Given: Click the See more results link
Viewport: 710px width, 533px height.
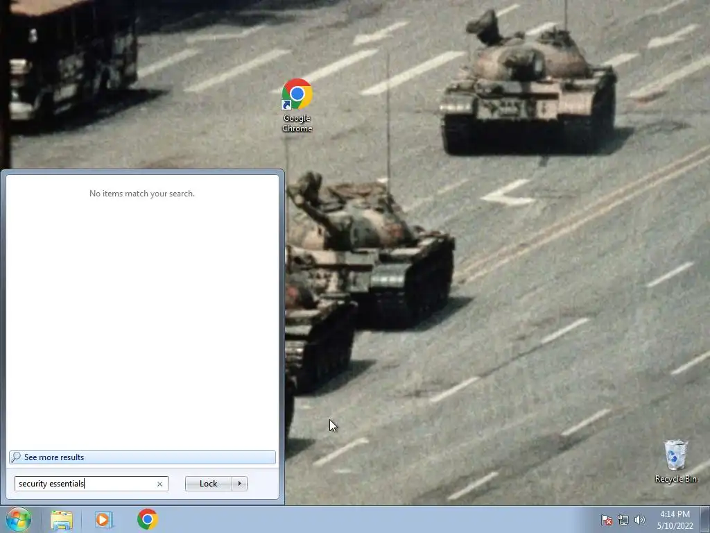Looking at the screenshot, I should coord(142,457).
